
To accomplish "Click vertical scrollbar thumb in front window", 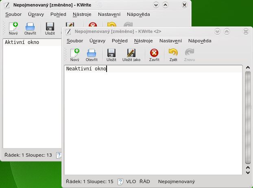I will (248, 118).
